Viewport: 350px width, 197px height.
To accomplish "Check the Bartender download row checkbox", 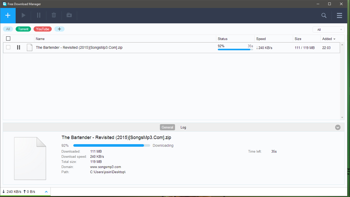I will (x=8, y=47).
